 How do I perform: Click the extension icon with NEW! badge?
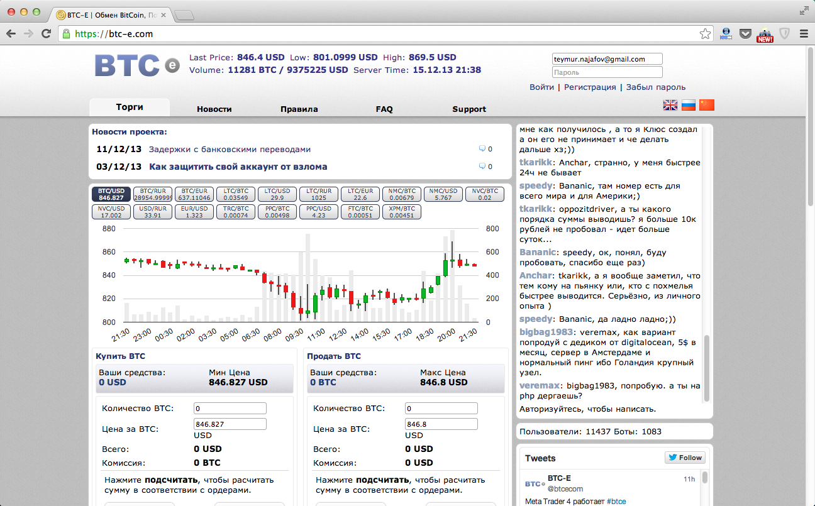[765, 35]
